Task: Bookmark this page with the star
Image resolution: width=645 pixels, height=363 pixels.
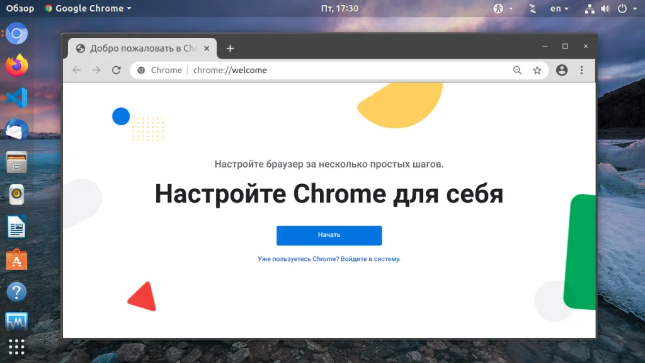Action: 537,71
